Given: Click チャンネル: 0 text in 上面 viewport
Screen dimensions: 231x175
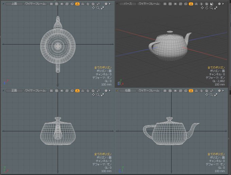Looking at the screenshot, I should (104, 74).
